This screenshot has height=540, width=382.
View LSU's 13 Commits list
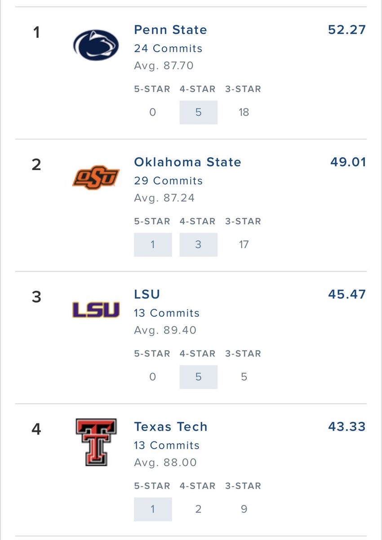tap(167, 313)
